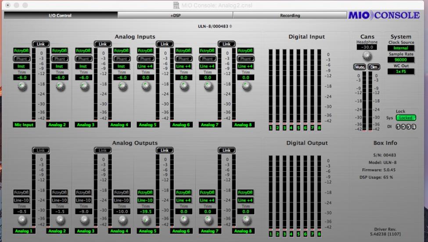Open Sample Rate menu showing 96000
Screen dimensions: 428x242
pyautogui.click(x=401, y=60)
